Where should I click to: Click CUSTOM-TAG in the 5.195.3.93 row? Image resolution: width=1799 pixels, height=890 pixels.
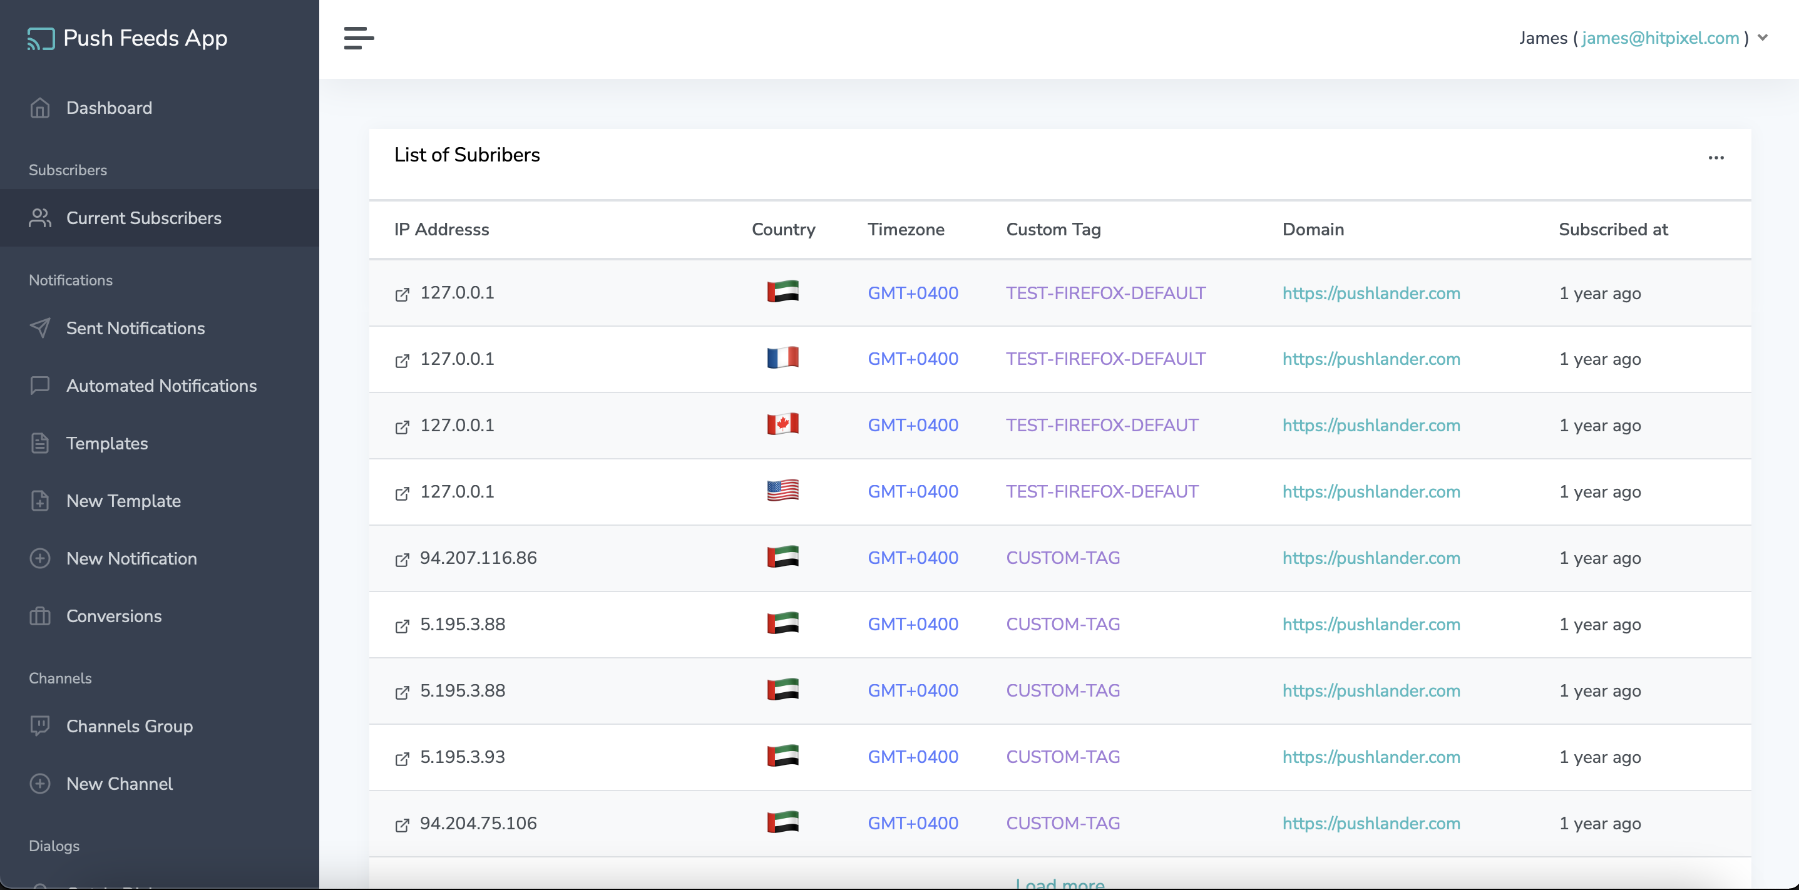coord(1063,757)
